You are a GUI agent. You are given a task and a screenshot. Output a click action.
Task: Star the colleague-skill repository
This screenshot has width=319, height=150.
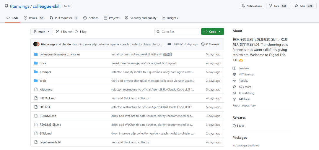click(304, 6)
